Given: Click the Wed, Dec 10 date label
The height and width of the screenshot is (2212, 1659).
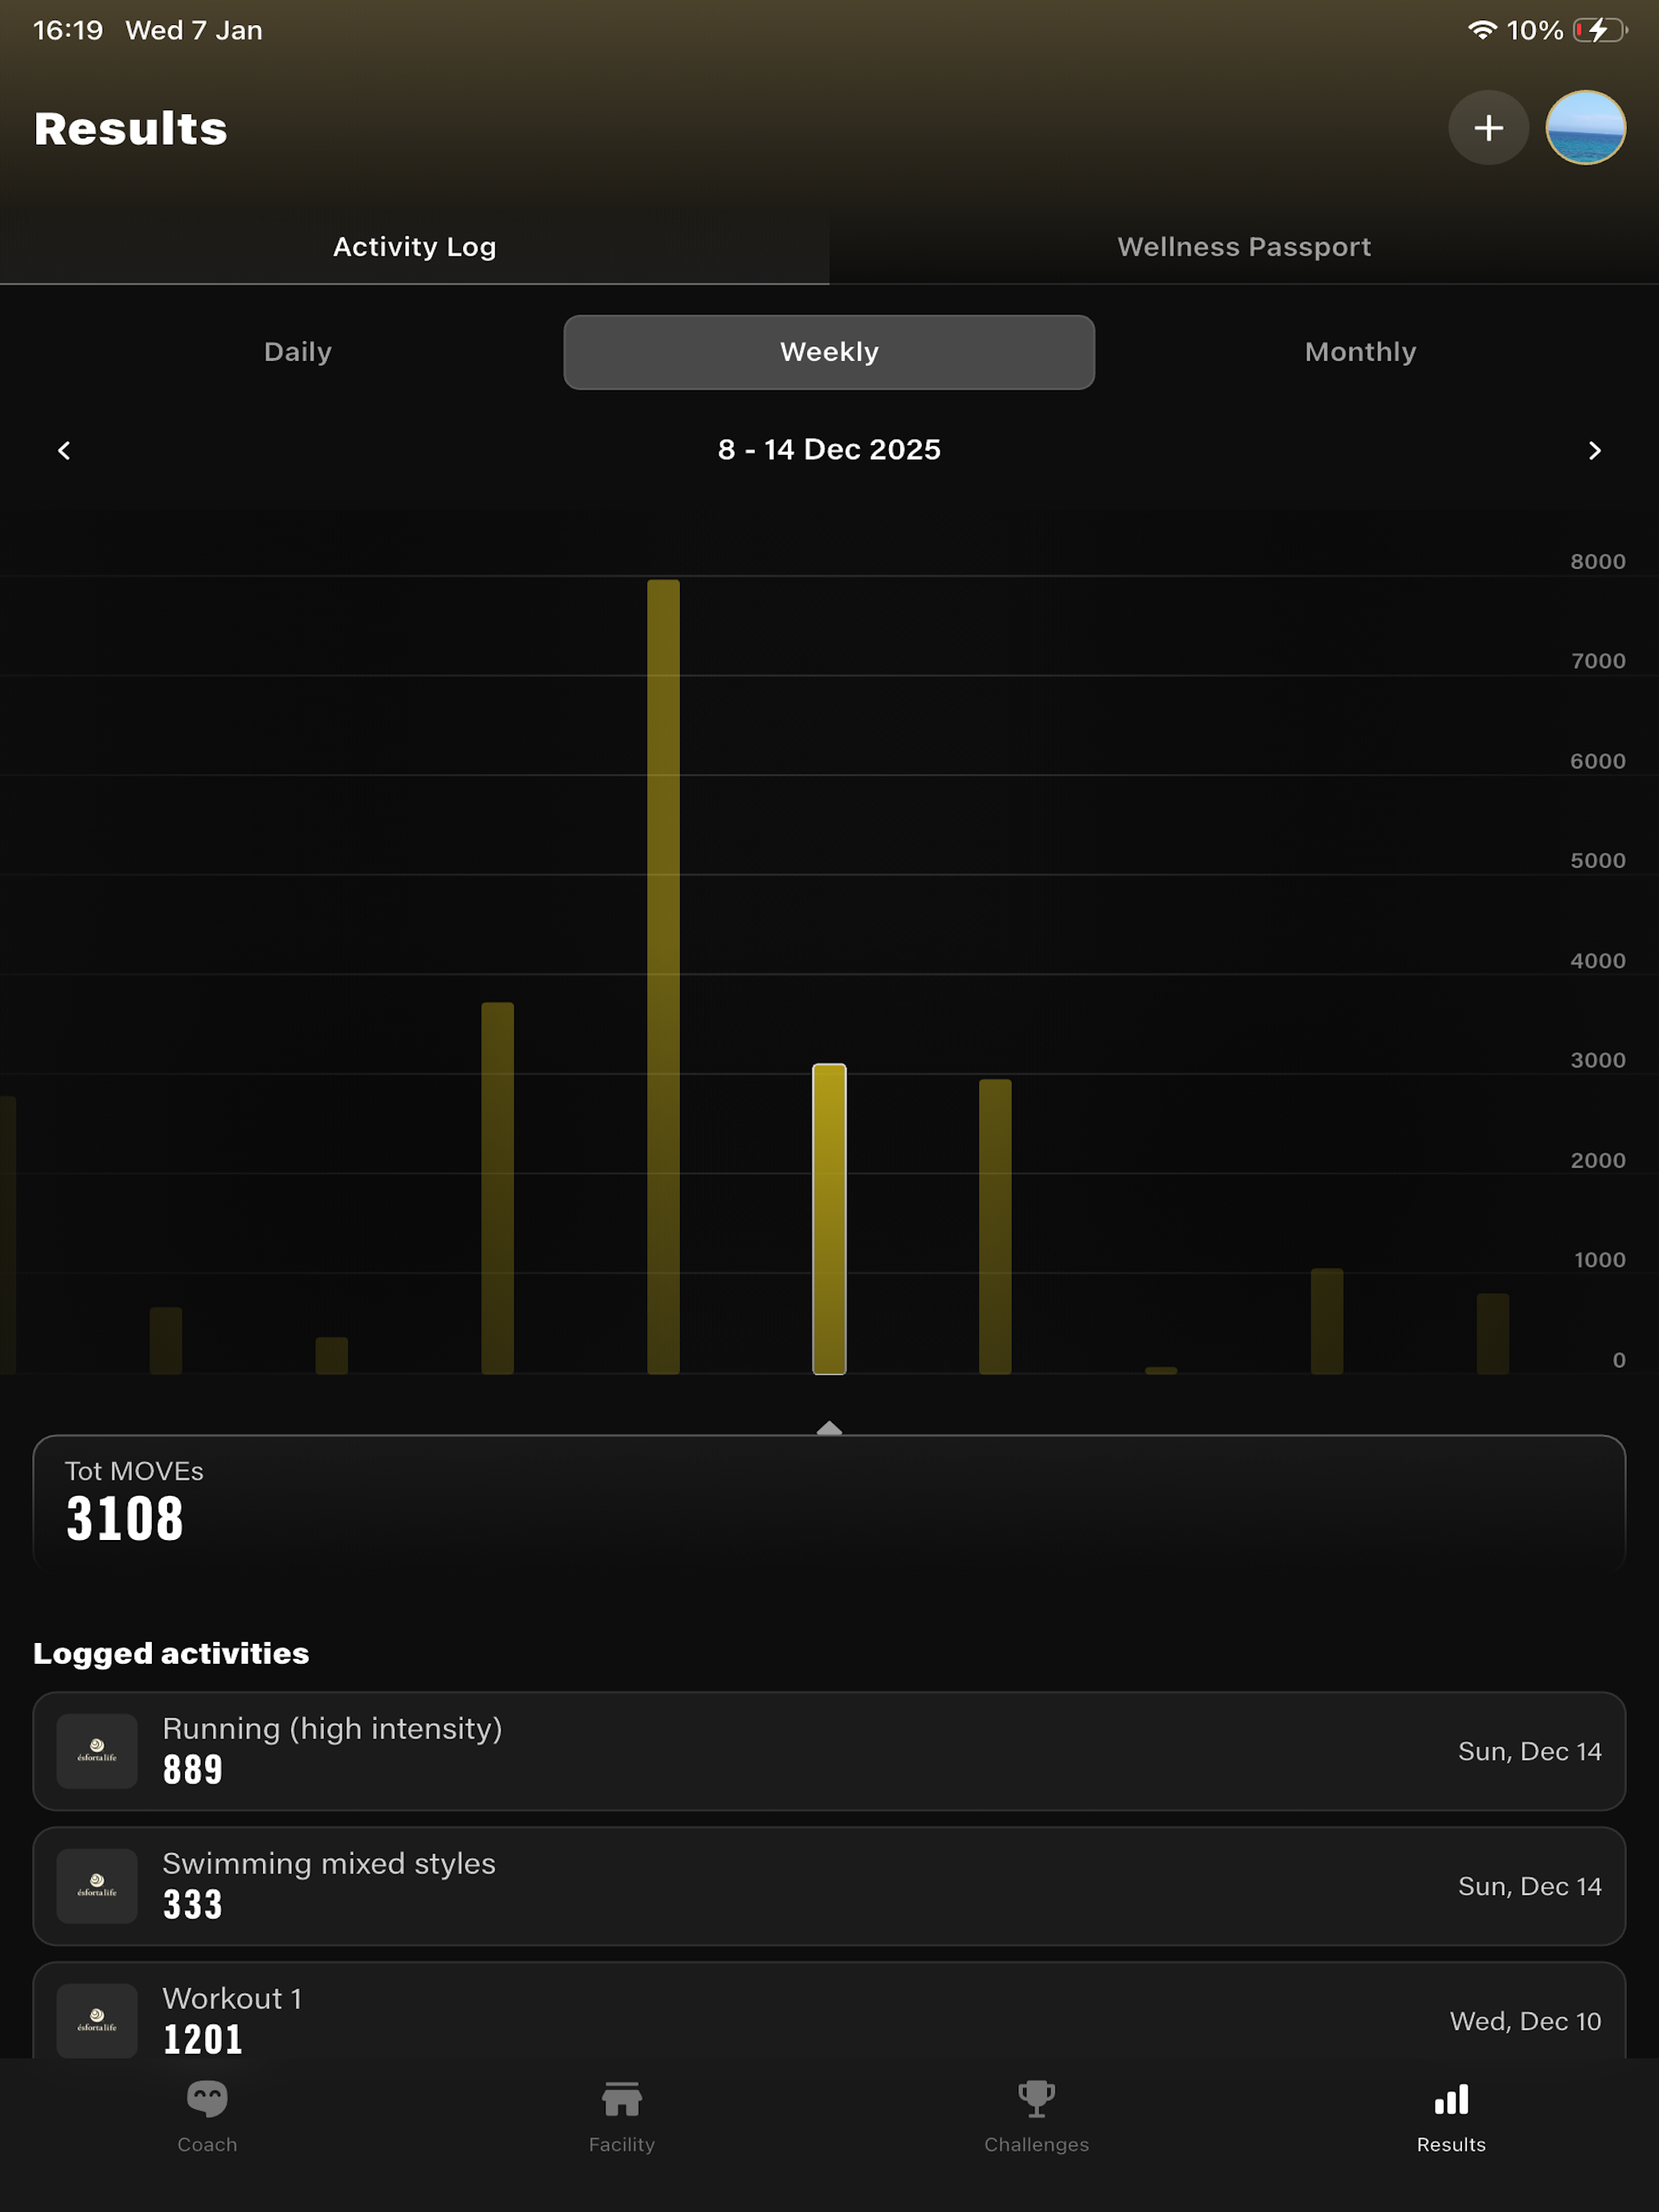Looking at the screenshot, I should click(1525, 2021).
